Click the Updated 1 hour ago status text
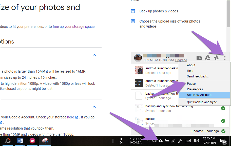 tap(205, 131)
